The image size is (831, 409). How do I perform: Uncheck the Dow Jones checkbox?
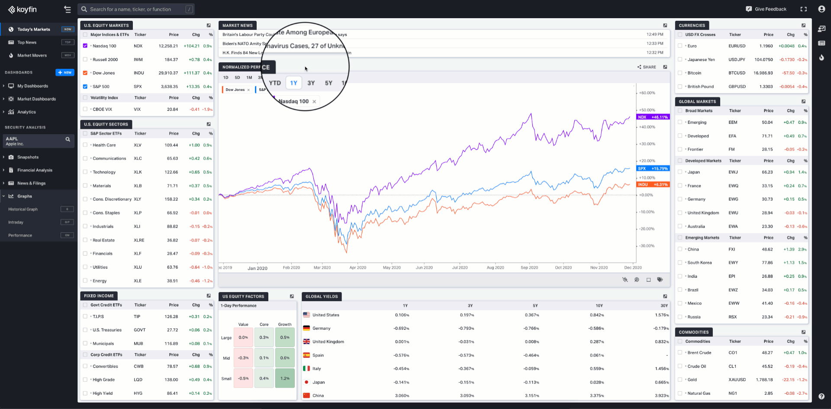pyautogui.click(x=85, y=73)
